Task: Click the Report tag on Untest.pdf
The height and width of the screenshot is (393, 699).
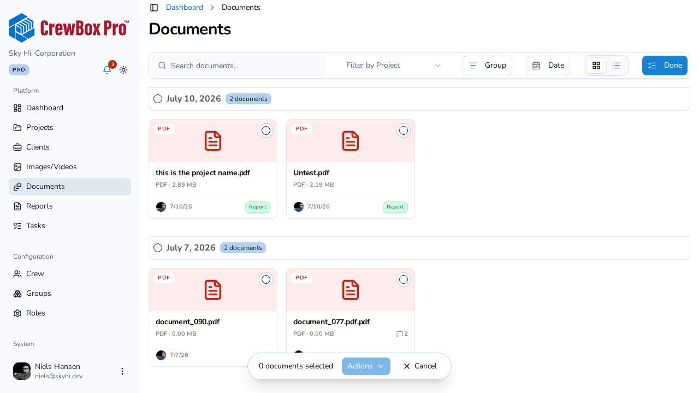Action: 395,207
